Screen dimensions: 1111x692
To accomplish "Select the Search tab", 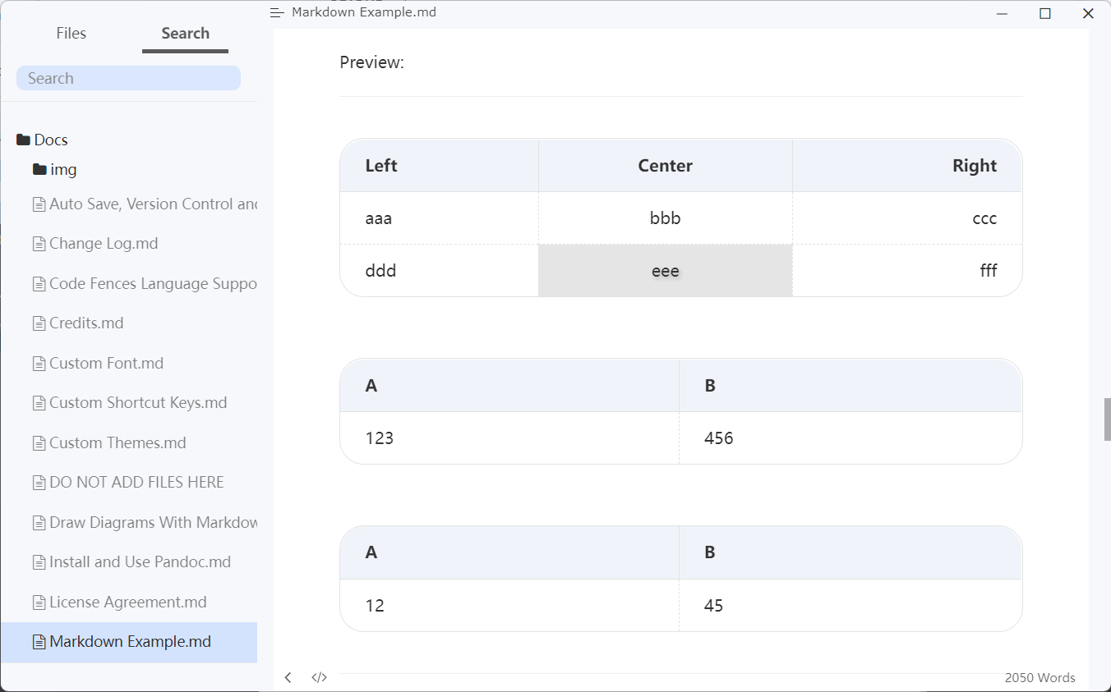I will [x=185, y=33].
